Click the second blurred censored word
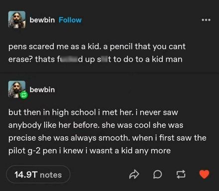The image size is (219, 191). pyautogui.click(x=104, y=59)
